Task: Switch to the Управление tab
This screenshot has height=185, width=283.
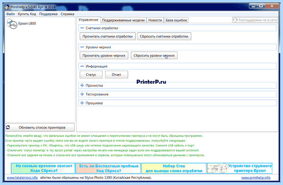Action: click(88, 20)
